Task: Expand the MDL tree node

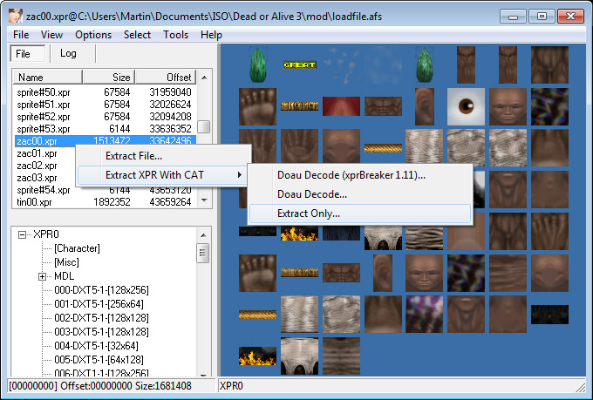Action: tap(43, 277)
